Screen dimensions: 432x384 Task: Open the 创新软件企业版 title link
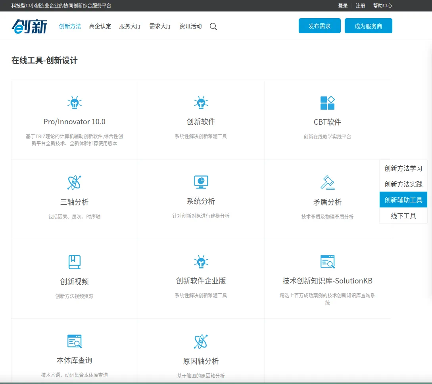[201, 281]
